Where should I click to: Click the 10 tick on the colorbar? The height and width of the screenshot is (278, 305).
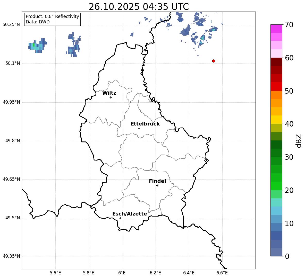point(289,223)
